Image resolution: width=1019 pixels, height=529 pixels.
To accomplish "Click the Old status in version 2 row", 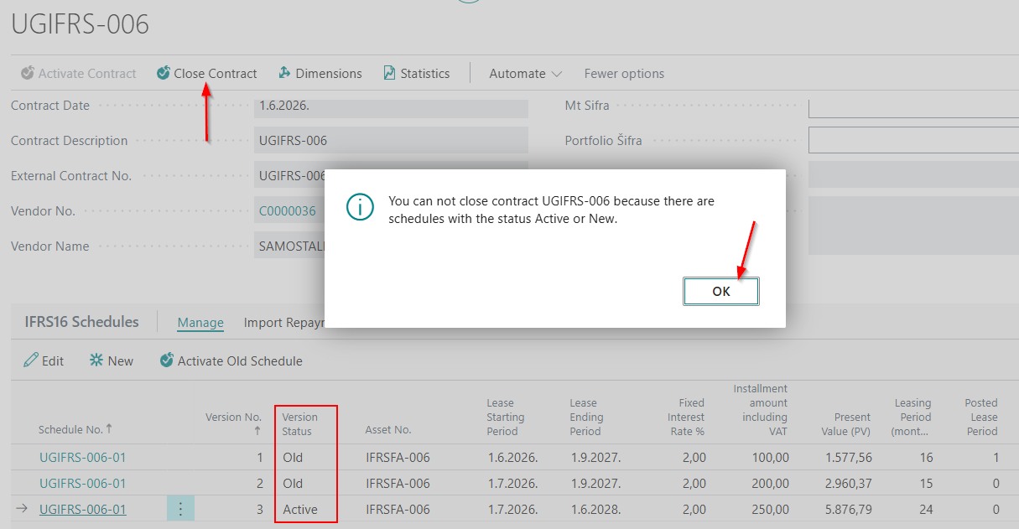I will [x=293, y=483].
